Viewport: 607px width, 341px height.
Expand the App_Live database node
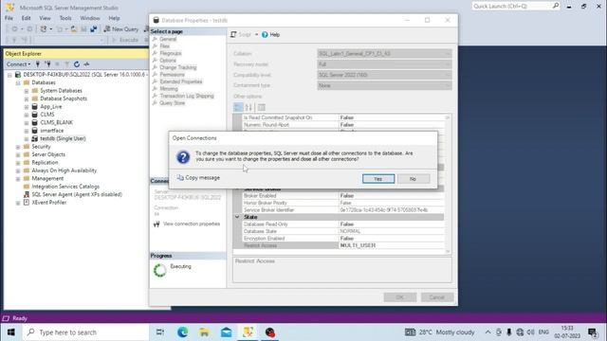click(27, 107)
